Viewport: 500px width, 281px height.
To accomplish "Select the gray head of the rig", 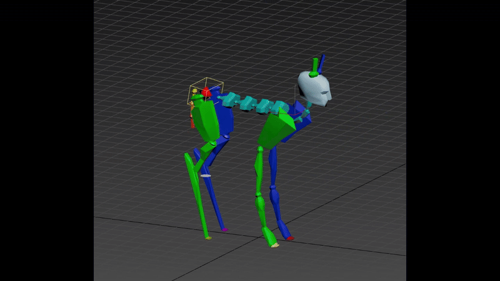I will click(x=316, y=89).
